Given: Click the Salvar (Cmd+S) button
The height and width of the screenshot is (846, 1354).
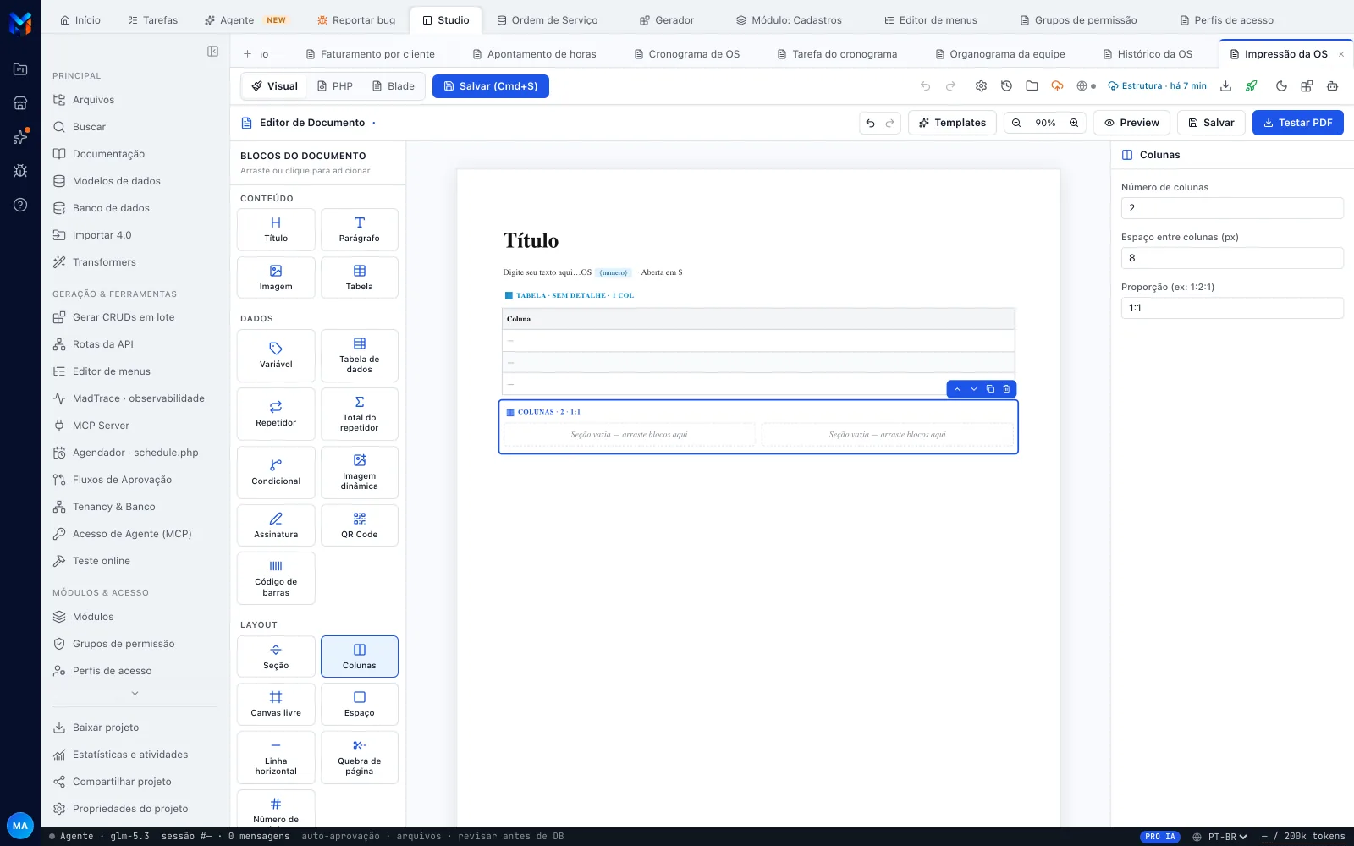Looking at the screenshot, I should (x=491, y=86).
